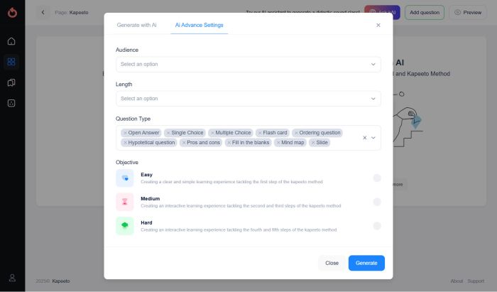Viewport: 497px width, 292px height.
Task: Close the dialog with the X icon
Action: click(378, 25)
